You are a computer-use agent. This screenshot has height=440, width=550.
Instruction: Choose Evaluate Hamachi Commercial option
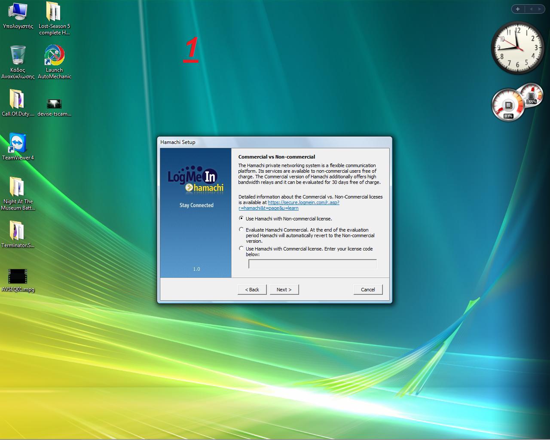241,229
